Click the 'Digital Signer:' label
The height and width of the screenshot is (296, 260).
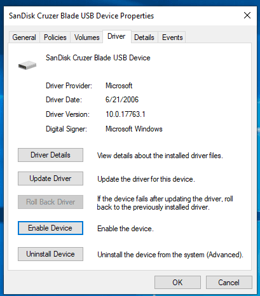coord(66,129)
